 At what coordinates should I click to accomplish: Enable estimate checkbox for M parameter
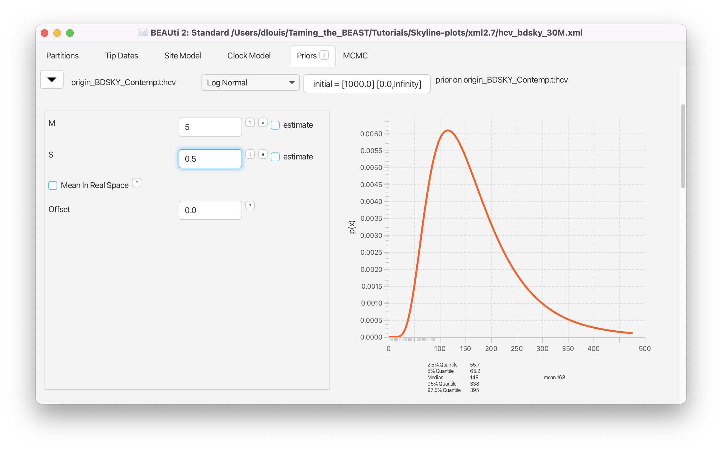point(275,125)
